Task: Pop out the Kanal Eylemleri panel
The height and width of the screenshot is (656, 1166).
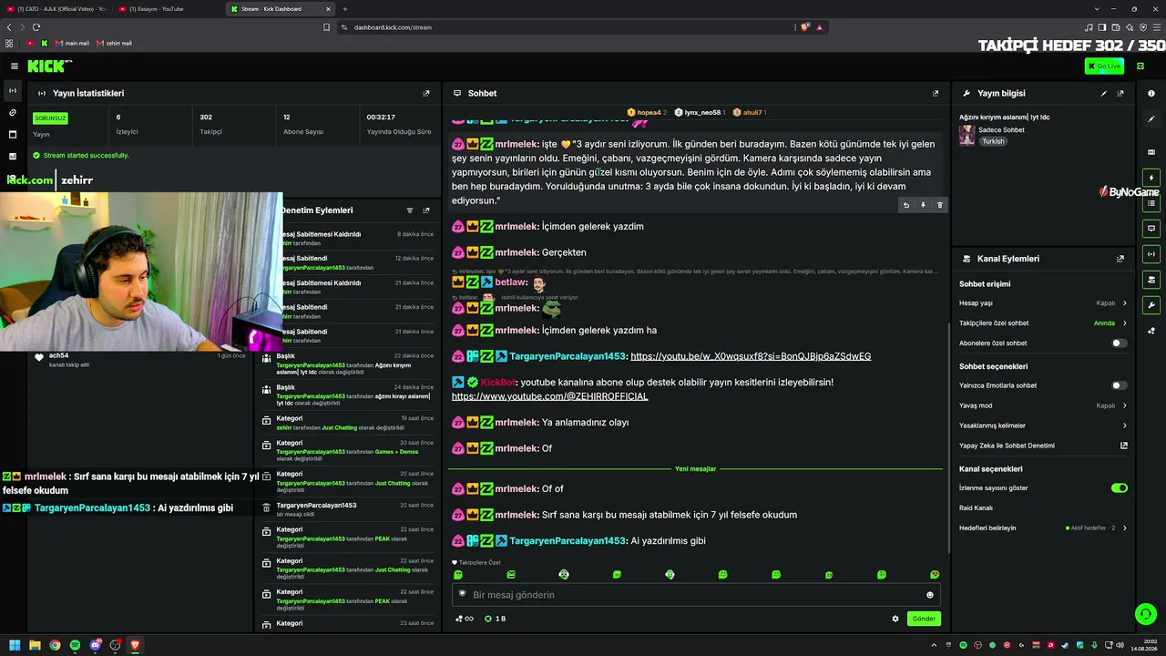Action: [x=1120, y=259]
